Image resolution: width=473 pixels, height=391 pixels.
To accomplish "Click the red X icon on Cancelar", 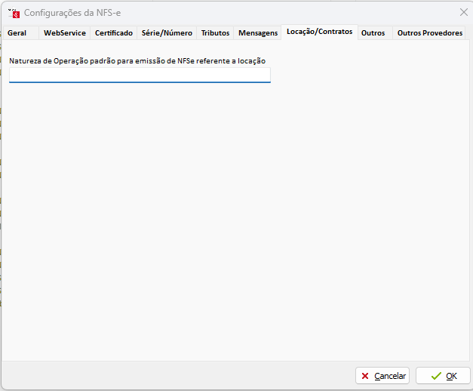I will (365, 376).
